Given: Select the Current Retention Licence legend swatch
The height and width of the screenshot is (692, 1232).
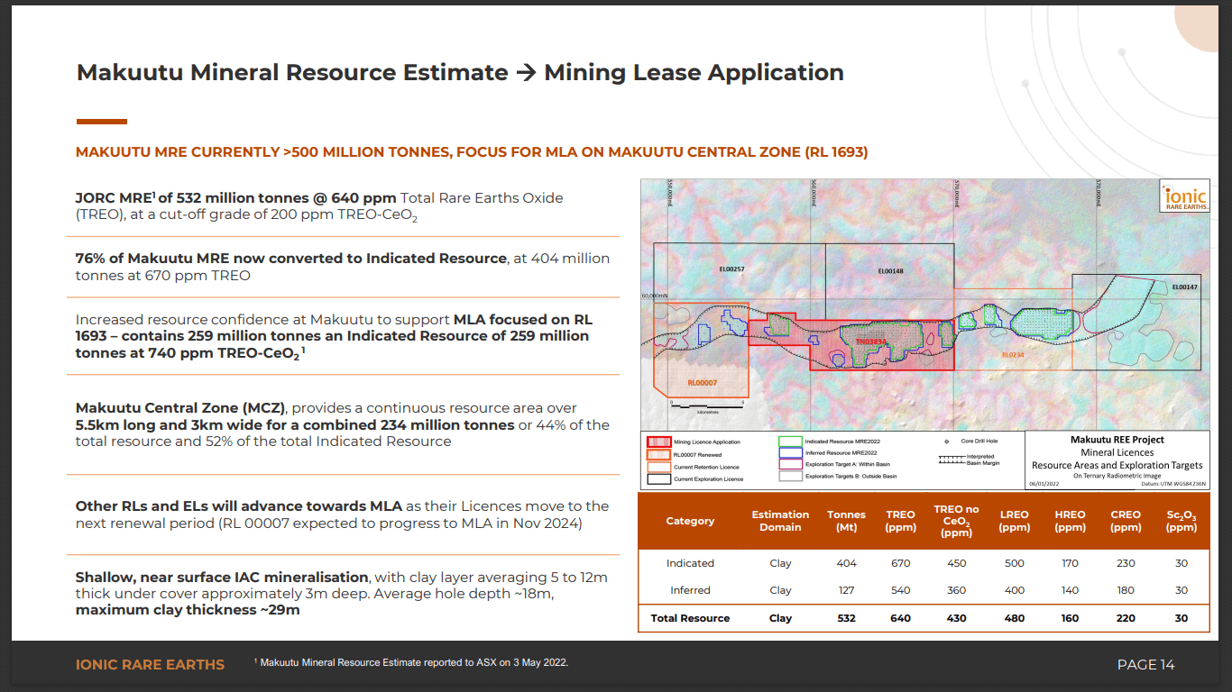Looking at the screenshot, I should (658, 467).
